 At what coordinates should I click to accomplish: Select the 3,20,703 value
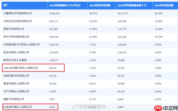54,45
